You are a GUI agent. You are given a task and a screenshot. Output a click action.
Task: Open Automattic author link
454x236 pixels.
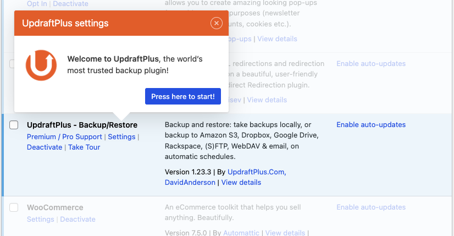coord(241,233)
